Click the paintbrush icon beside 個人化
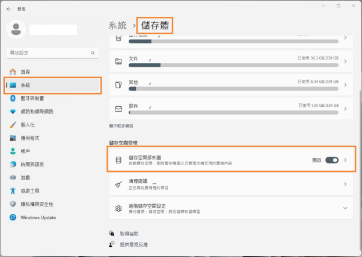362x257 pixels. pyautogui.click(x=13, y=125)
